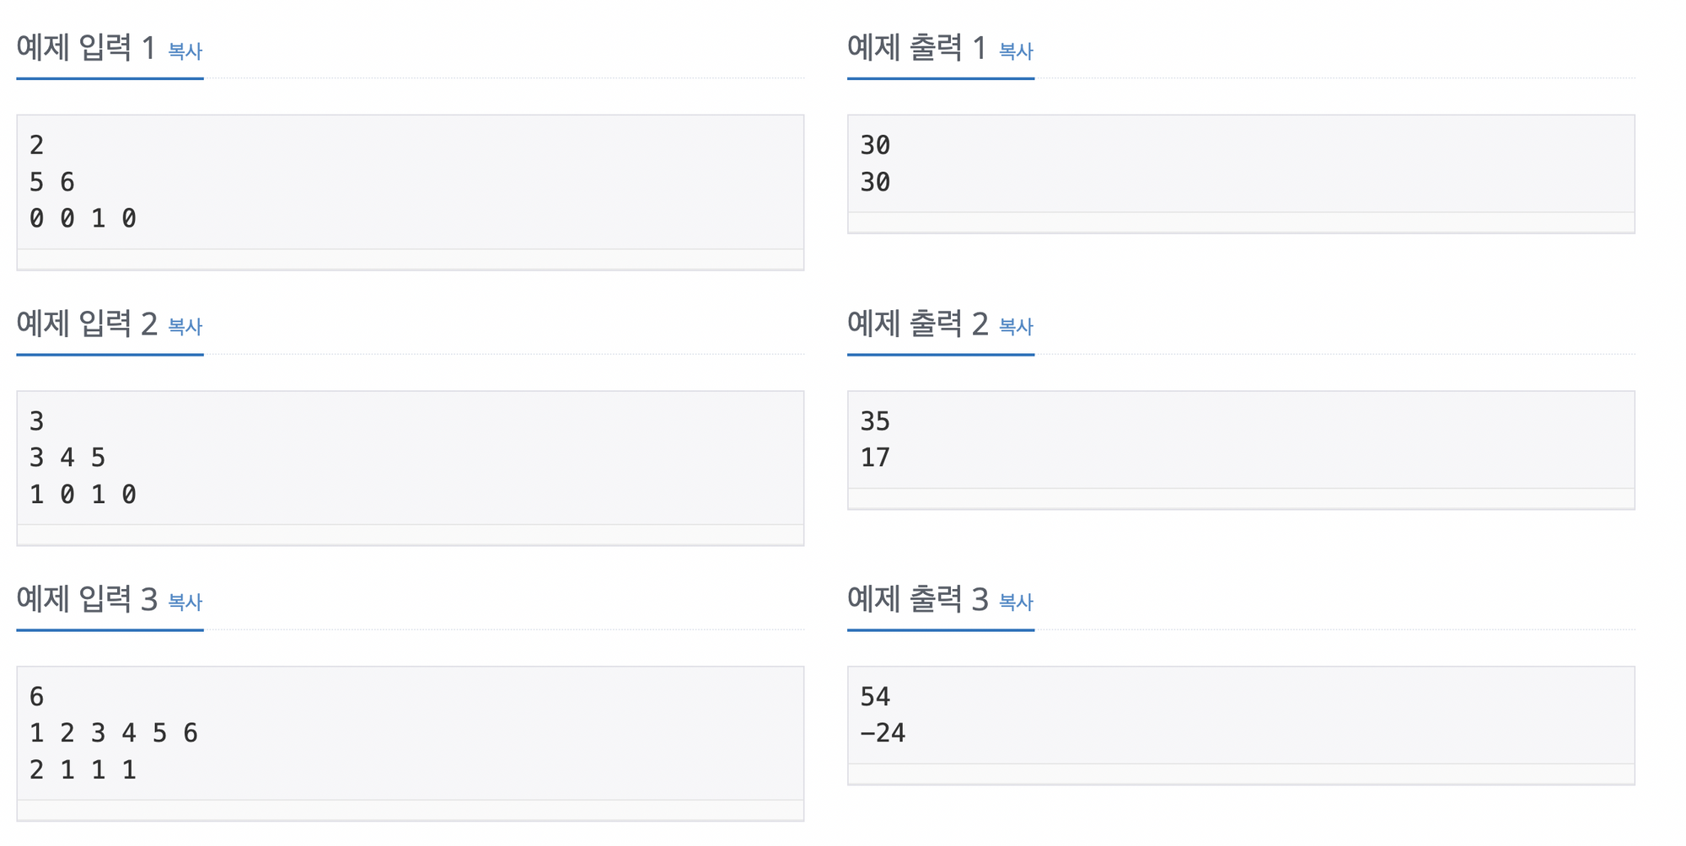This screenshot has height=846, width=1686.
Task: Click the 35 value in output 2
Action: (x=875, y=420)
